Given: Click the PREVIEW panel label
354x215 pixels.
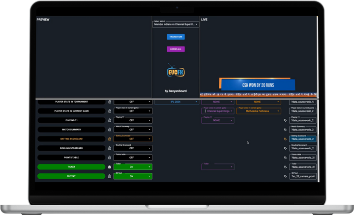Looking at the screenshot, I should pos(43,20).
